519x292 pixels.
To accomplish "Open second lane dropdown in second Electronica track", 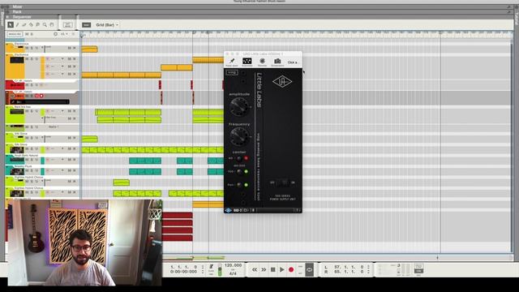I will (62, 67).
